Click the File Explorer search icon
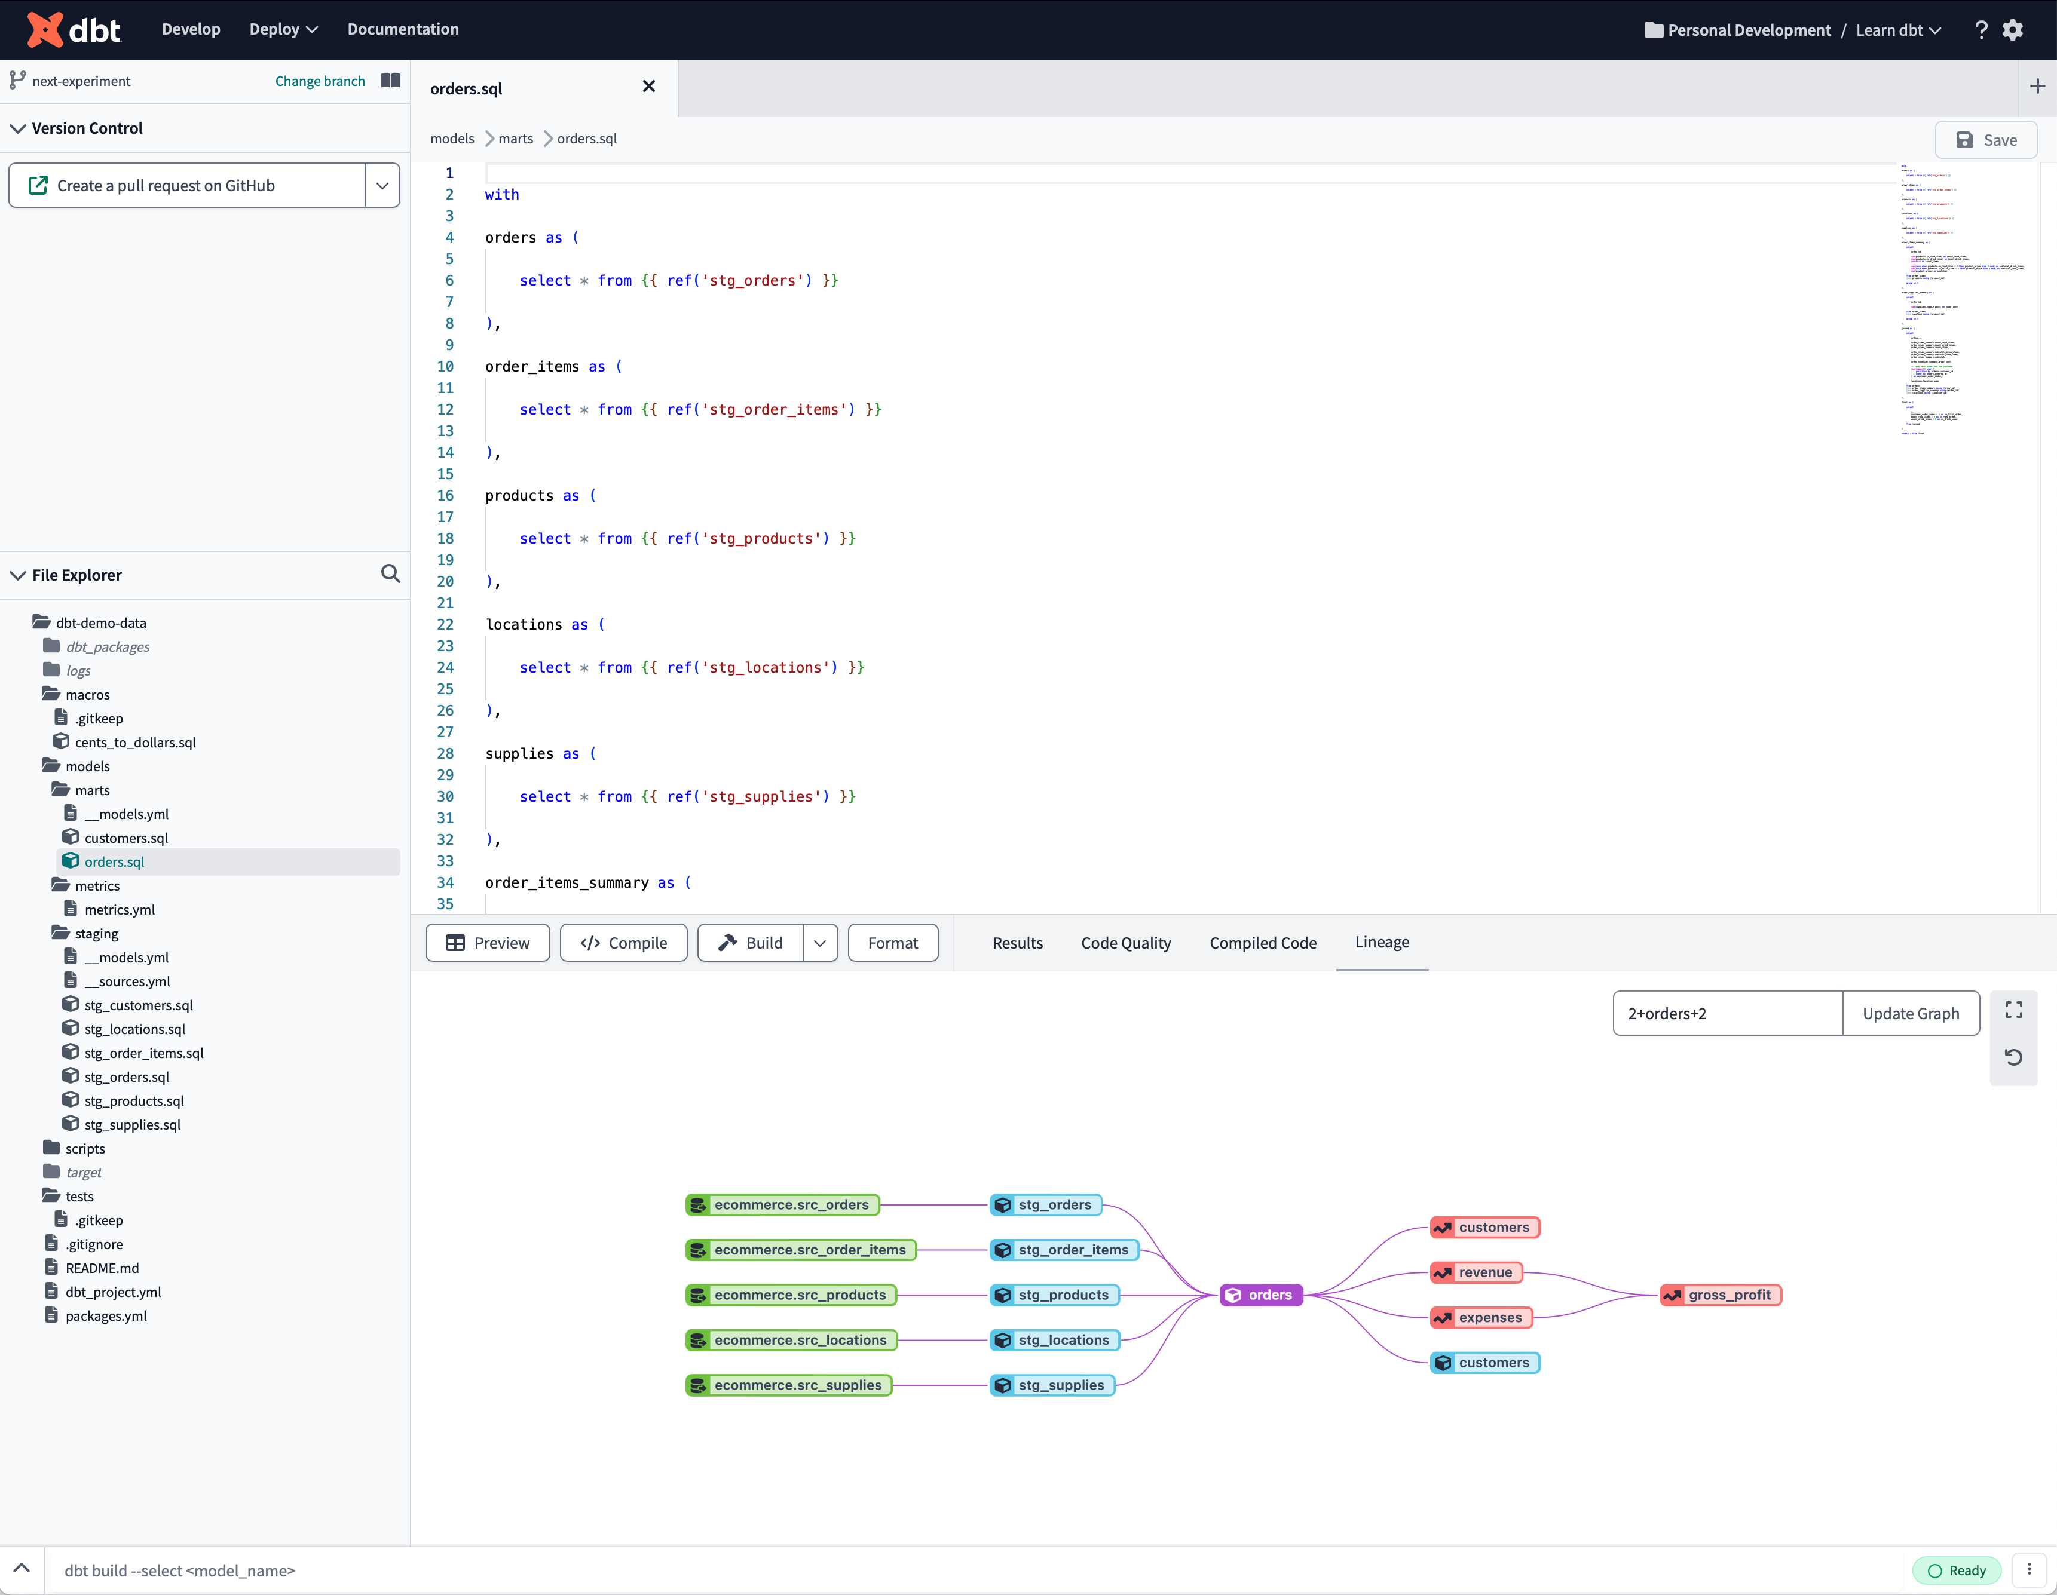 [390, 573]
